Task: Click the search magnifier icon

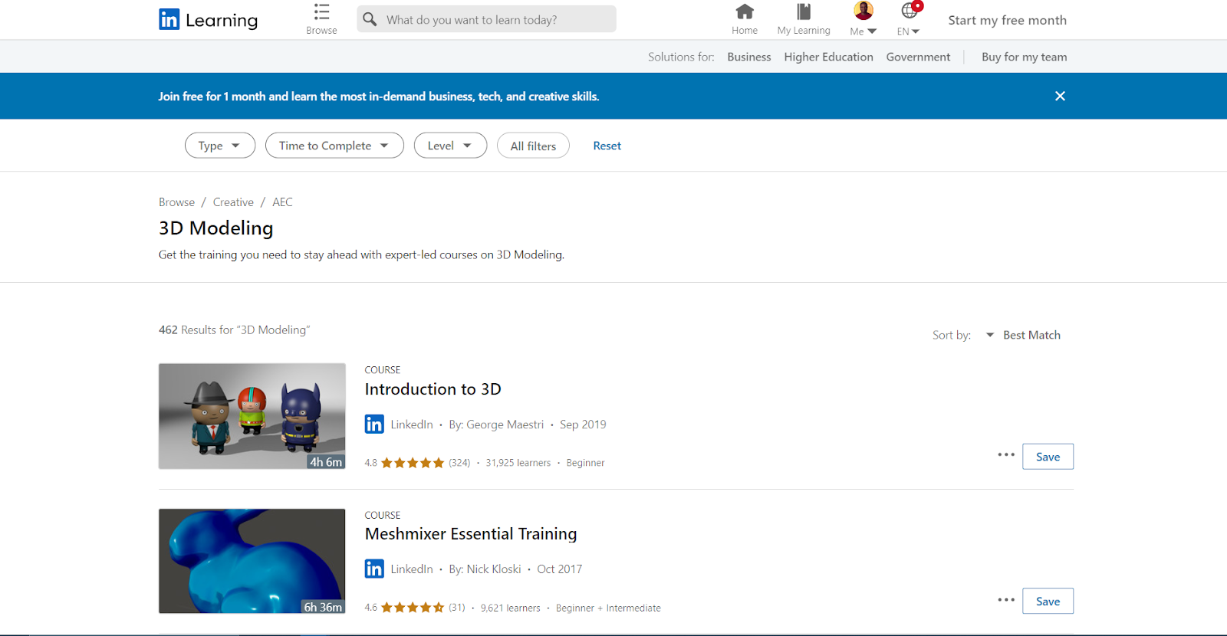Action: point(370,19)
